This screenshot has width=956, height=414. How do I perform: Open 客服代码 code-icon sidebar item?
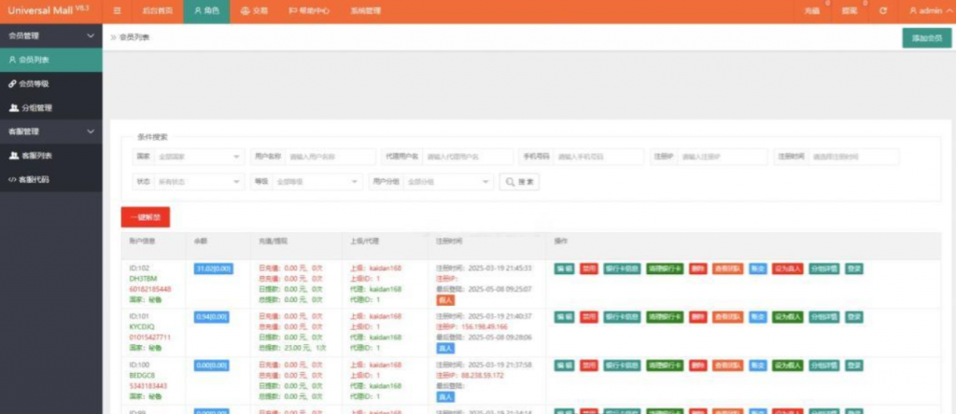click(51, 180)
